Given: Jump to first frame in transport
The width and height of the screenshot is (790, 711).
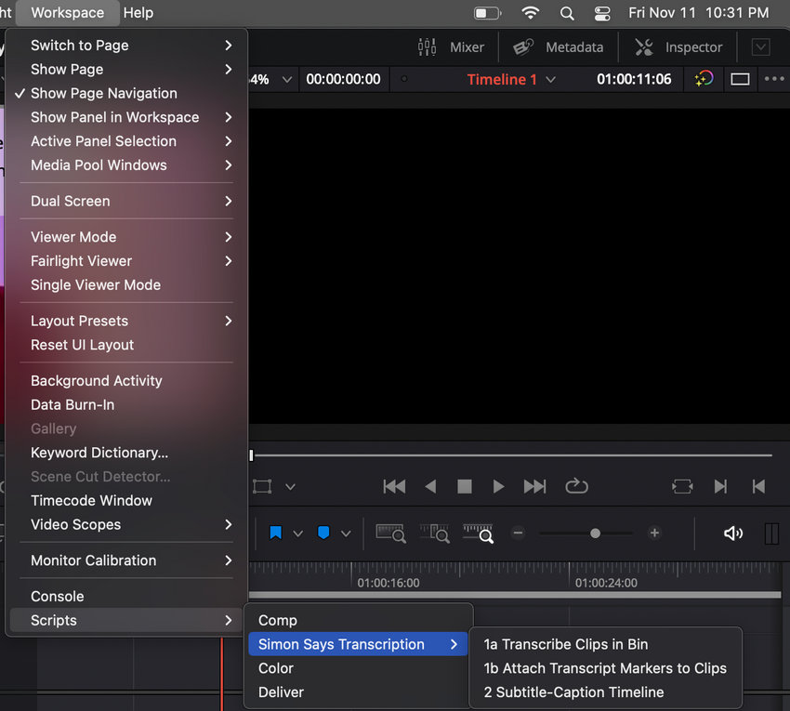Looking at the screenshot, I should (394, 486).
